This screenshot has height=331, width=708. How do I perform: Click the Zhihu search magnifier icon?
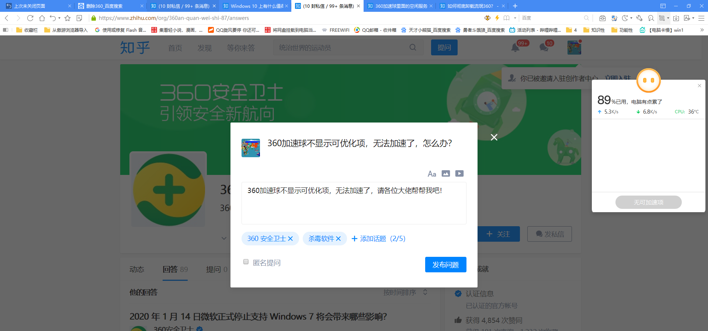pos(413,48)
